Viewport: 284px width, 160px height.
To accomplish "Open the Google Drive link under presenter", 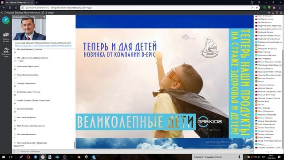I will (x=43, y=46).
